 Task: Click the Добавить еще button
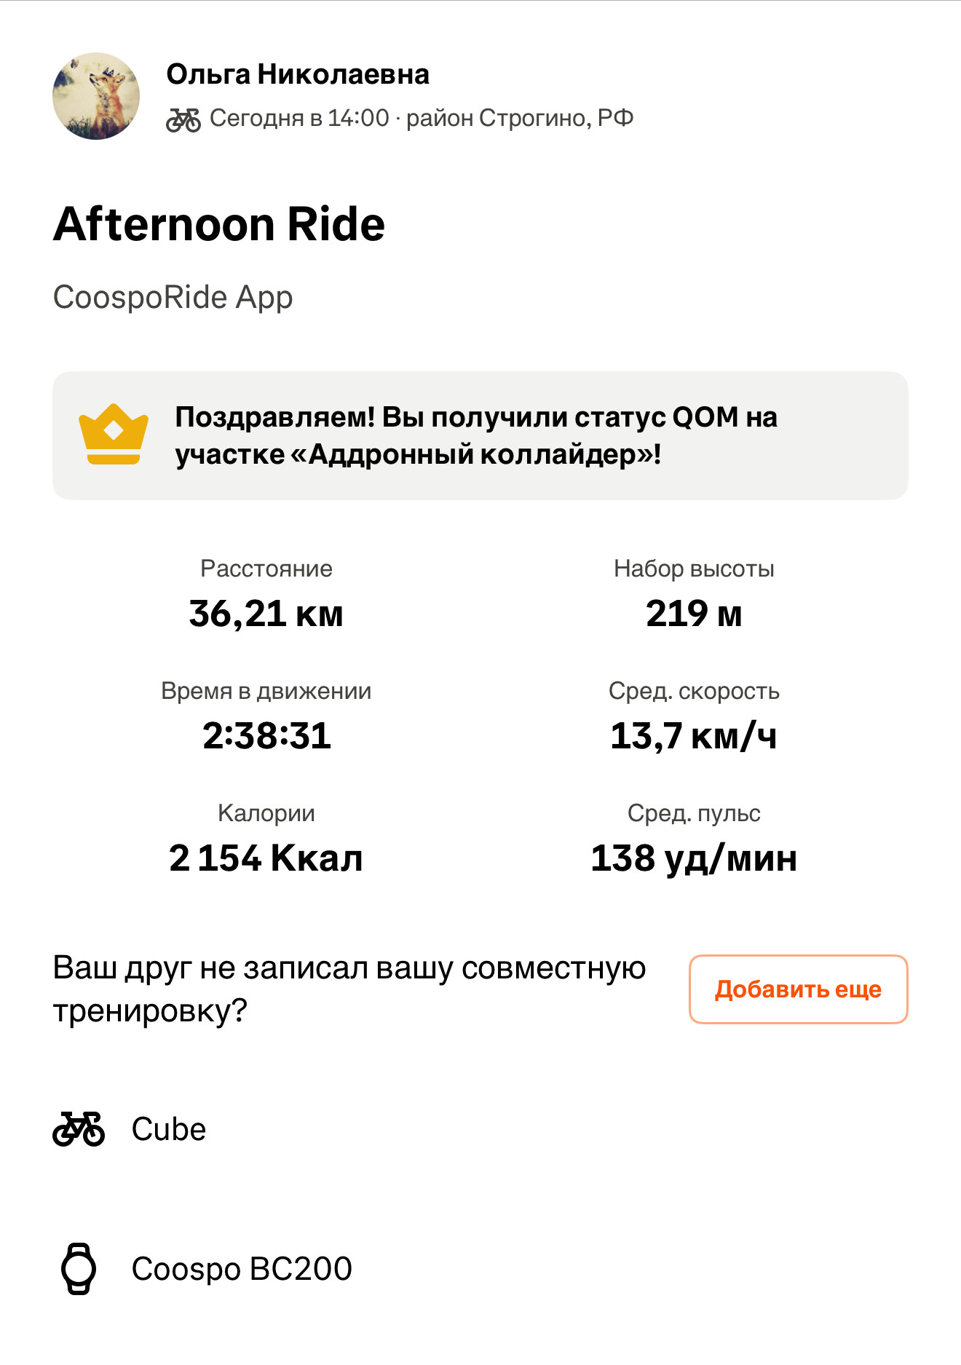(799, 989)
